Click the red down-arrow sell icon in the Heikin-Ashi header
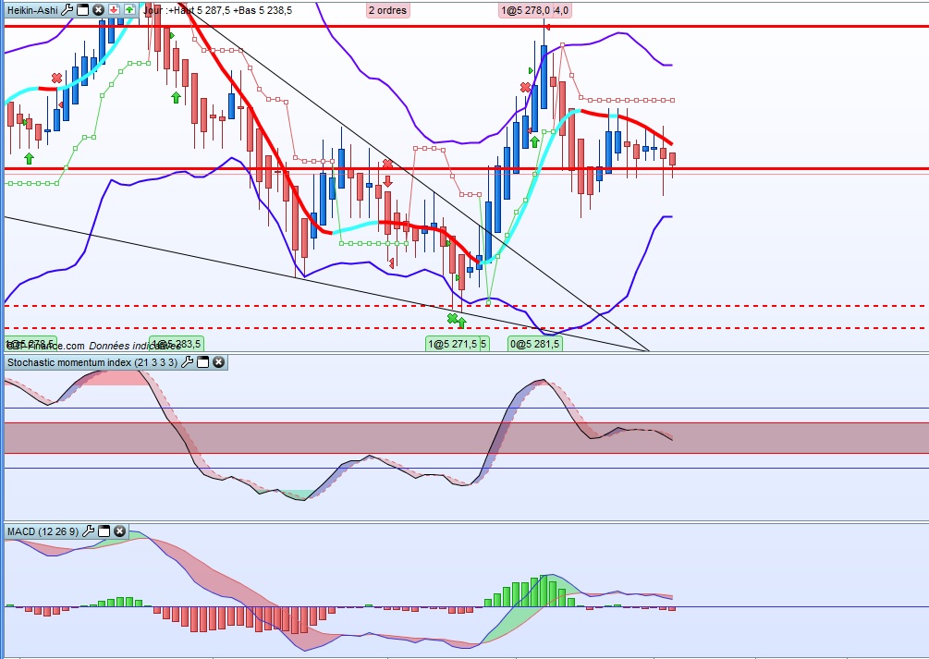The width and height of the screenshot is (929, 659). [x=114, y=9]
